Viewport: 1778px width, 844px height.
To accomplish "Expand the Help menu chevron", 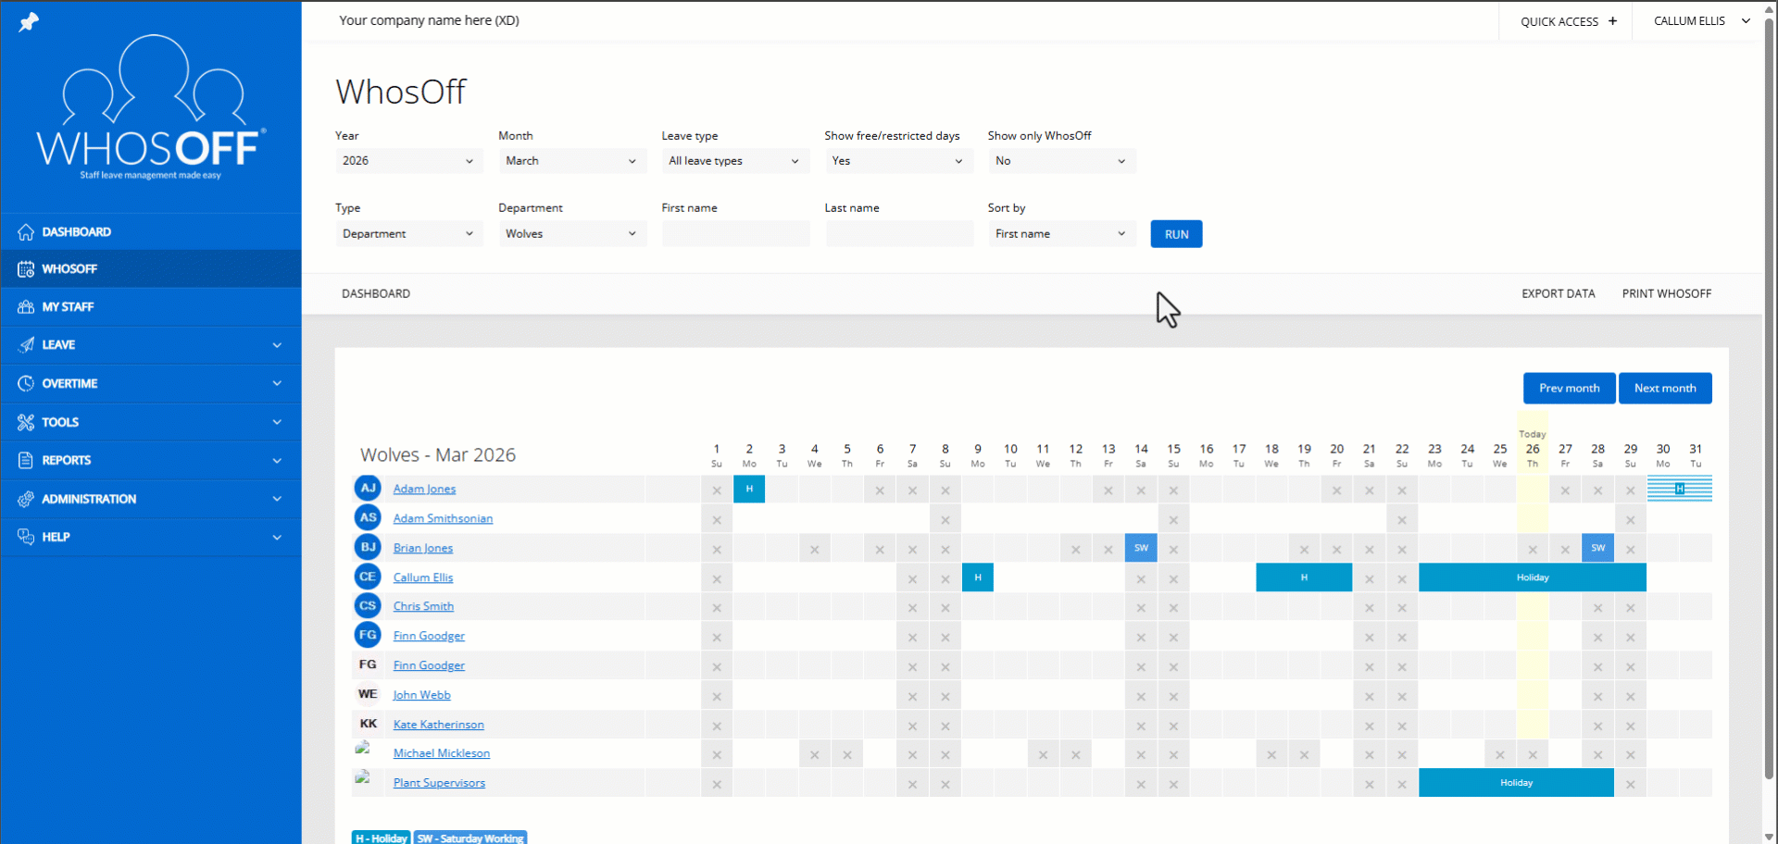I will [x=277, y=537].
